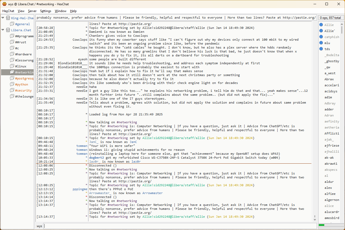Collapse the Libera.Chat server tree
This screenshot has height=230, width=345.
3,30
